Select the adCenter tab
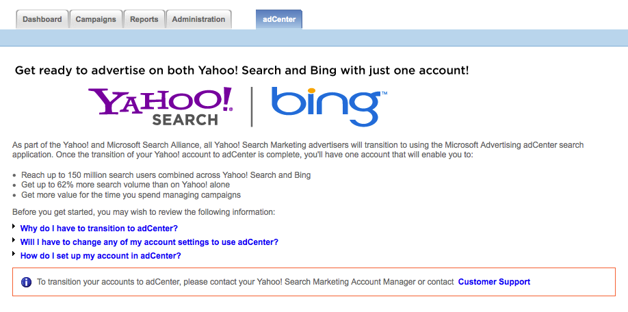The image size is (628, 312). [279, 19]
